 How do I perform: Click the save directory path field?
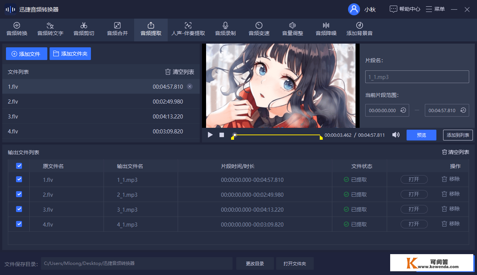coord(136,263)
